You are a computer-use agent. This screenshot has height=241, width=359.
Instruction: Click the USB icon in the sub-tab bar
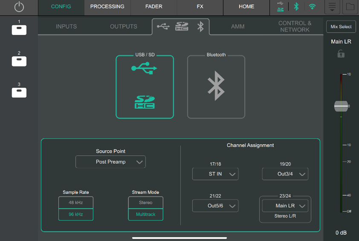click(x=163, y=26)
